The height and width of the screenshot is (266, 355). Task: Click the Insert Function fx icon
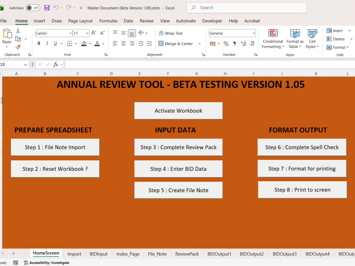55,65
